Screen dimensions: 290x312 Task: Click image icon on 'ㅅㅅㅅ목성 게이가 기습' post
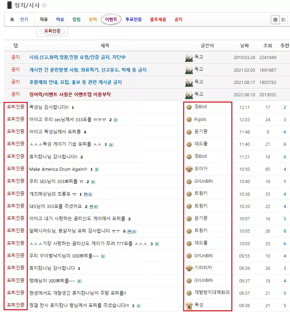[x=111, y=145]
